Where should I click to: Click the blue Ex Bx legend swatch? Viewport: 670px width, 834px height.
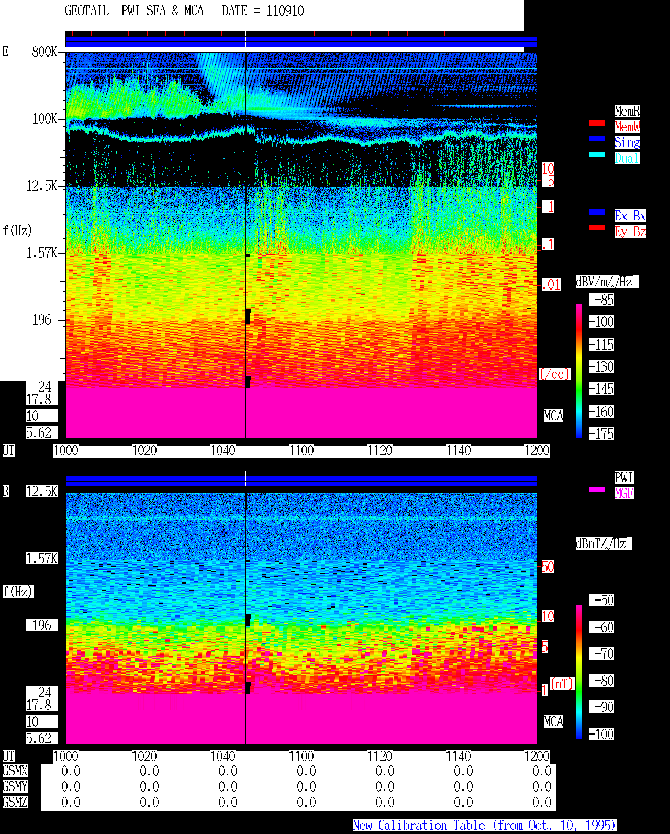[597, 212]
